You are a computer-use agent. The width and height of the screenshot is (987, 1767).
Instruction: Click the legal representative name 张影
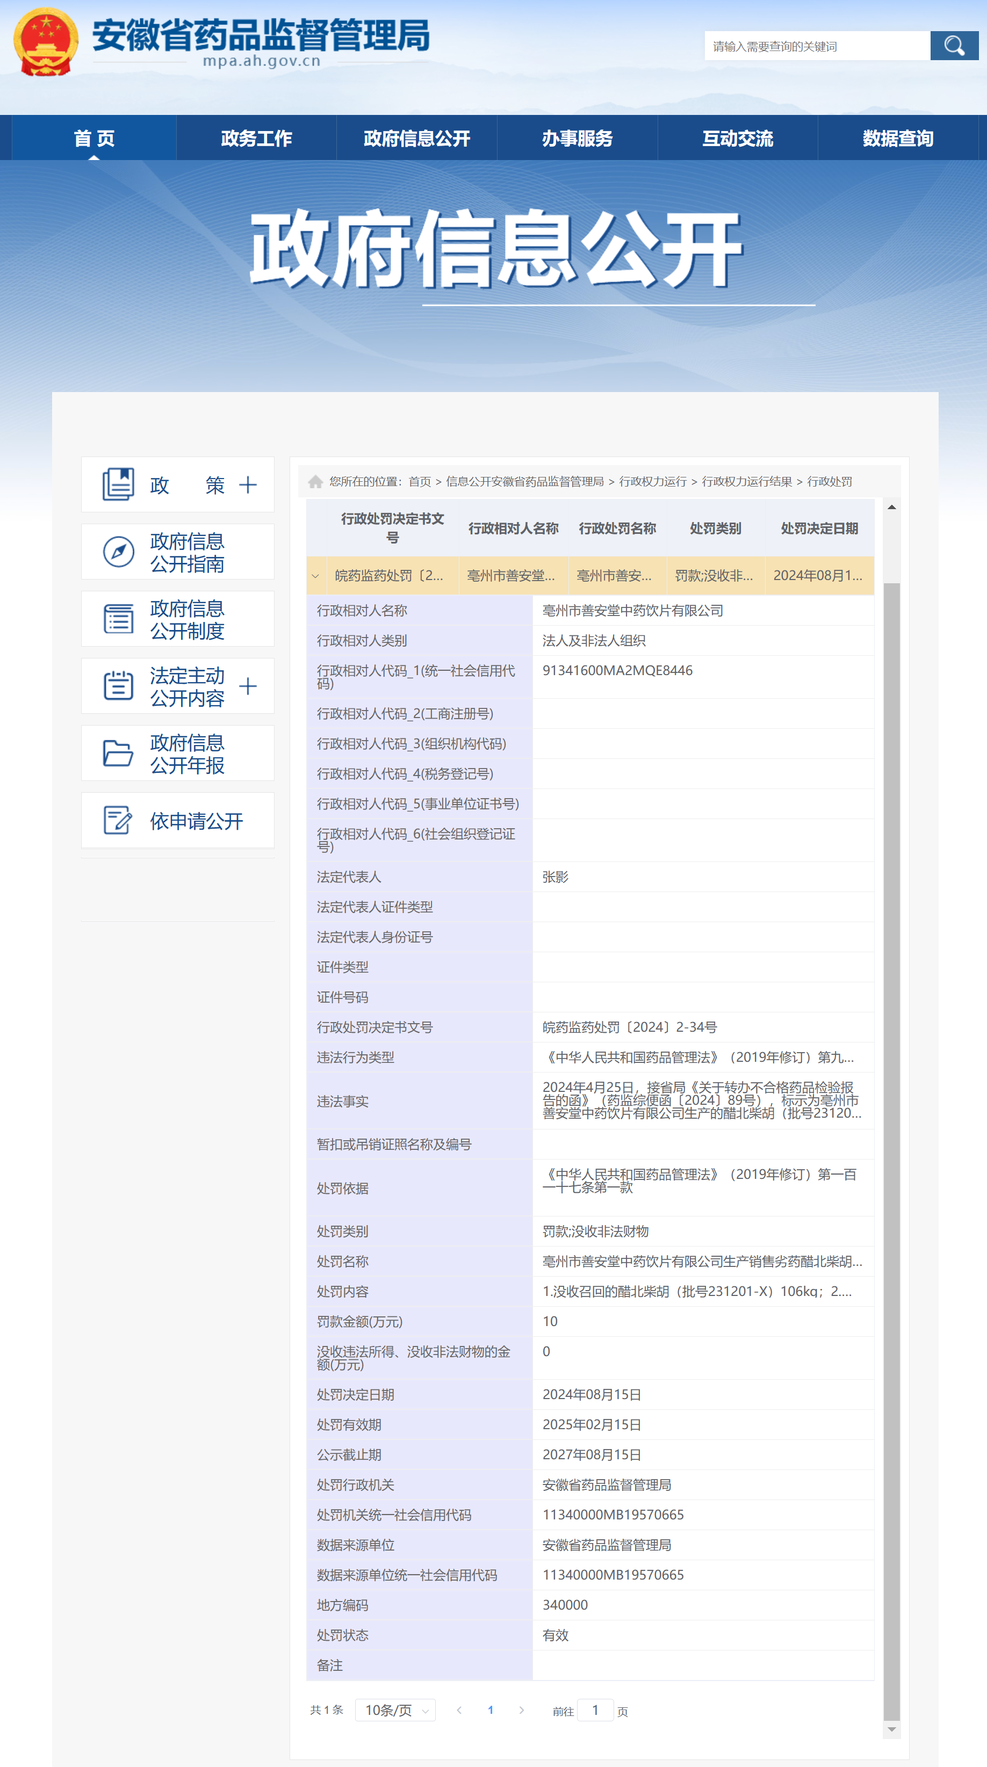tap(555, 877)
